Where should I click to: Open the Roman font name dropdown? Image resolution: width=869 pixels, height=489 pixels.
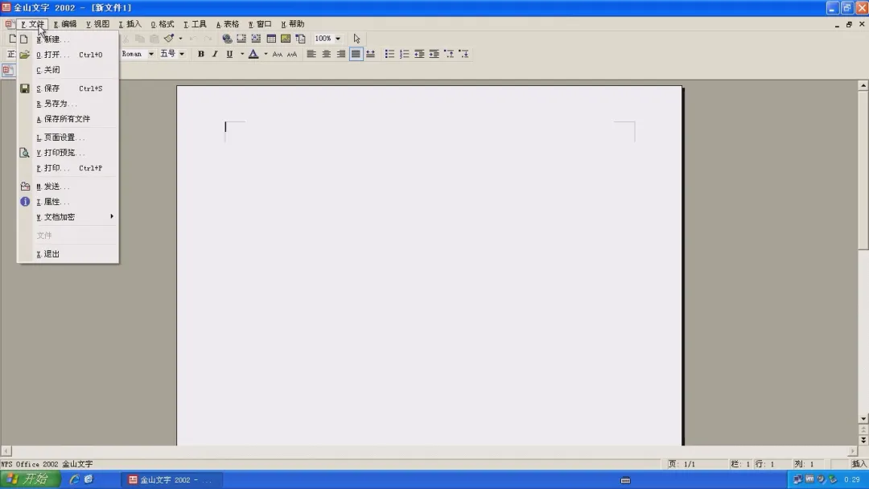click(150, 54)
